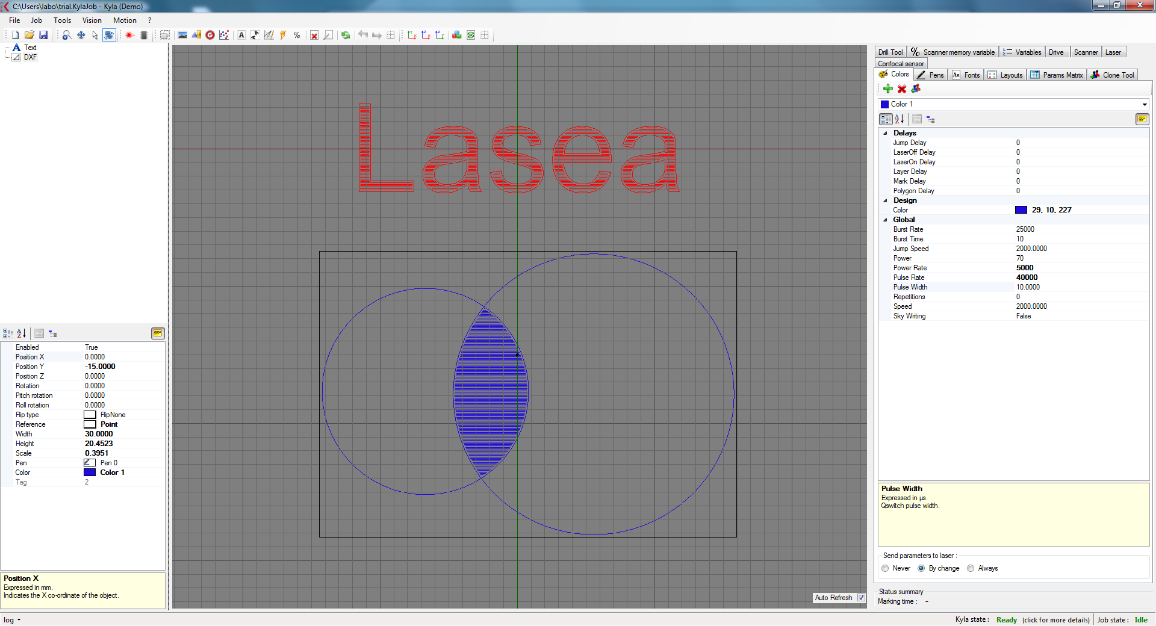Screen dimensions: 1156x626
Task: Click the XY axis orientation icon
Action: click(412, 35)
